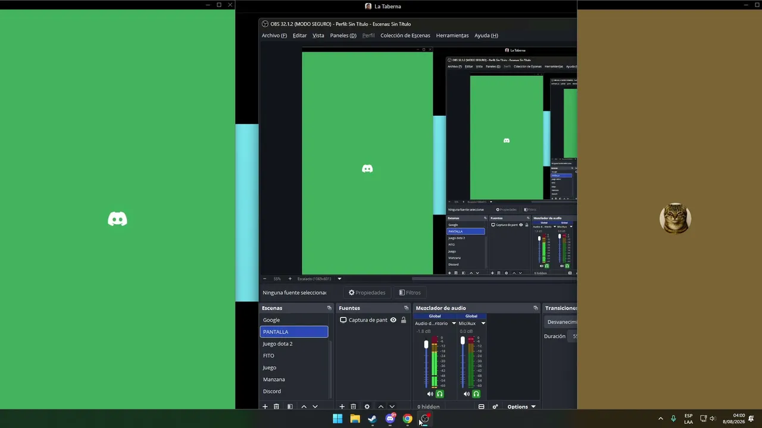The image size is (762, 428).
Task: Zoom in the OBS preview
Action: [290, 278]
